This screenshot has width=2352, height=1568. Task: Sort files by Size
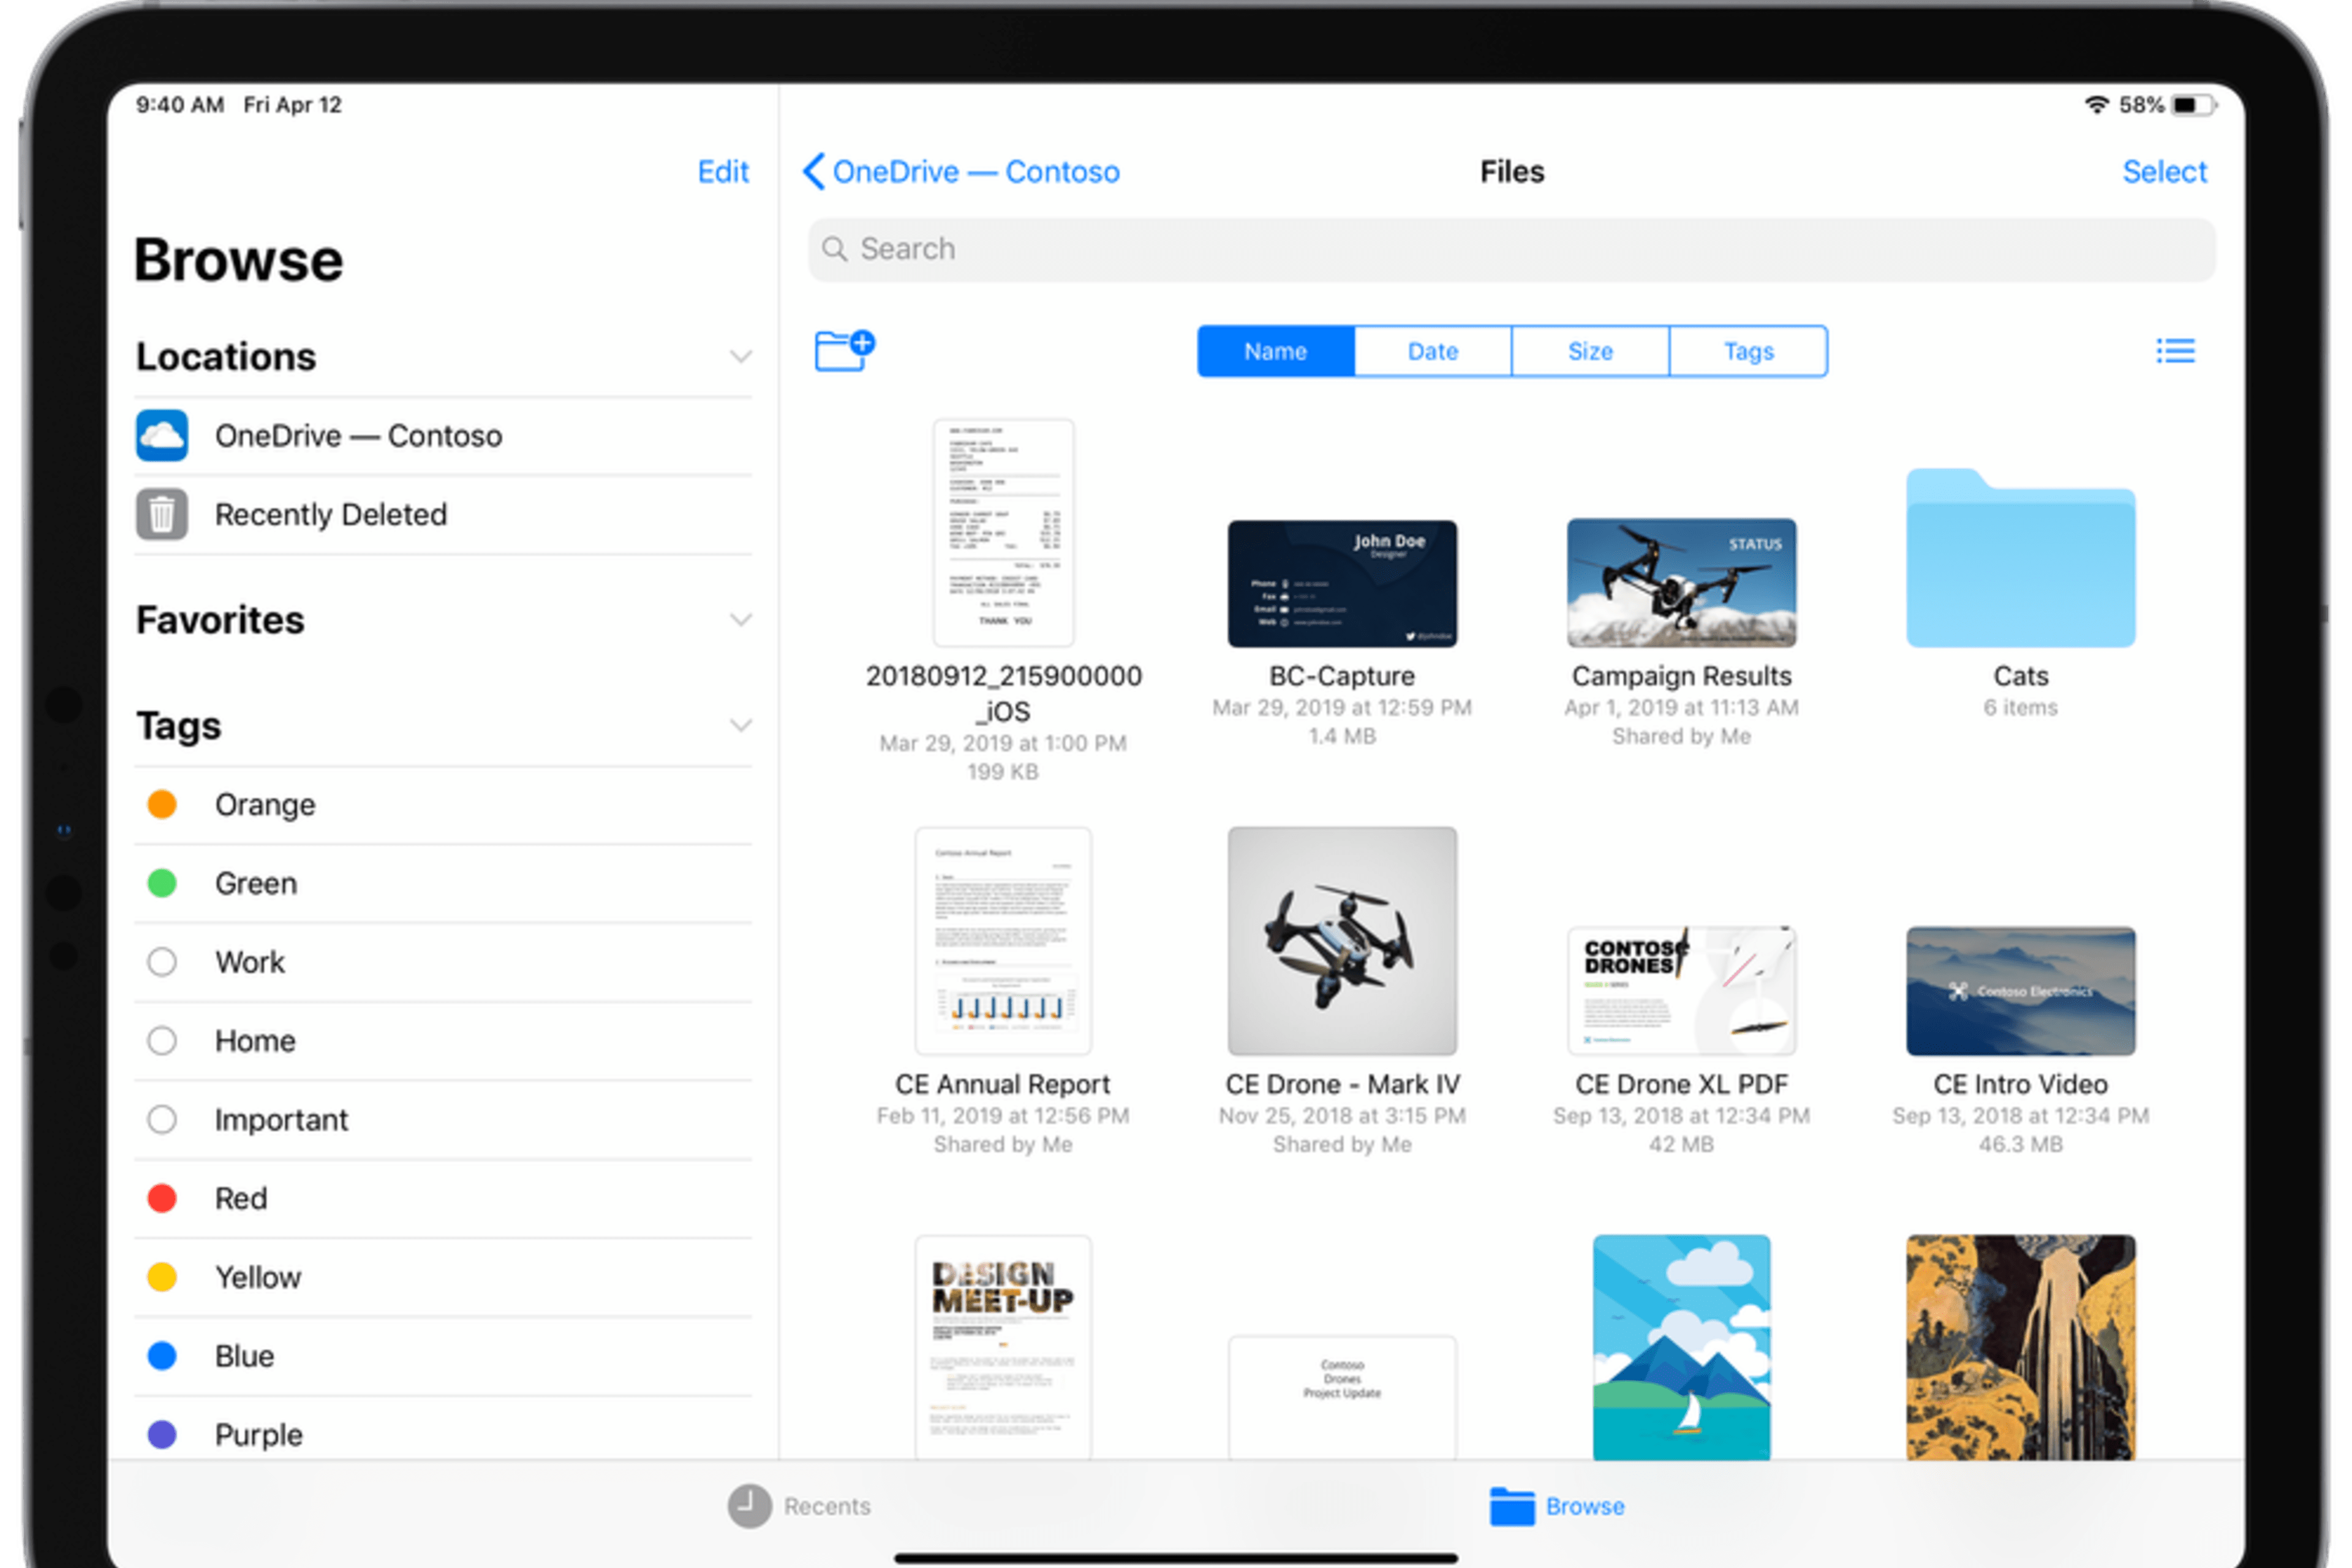(x=1590, y=351)
